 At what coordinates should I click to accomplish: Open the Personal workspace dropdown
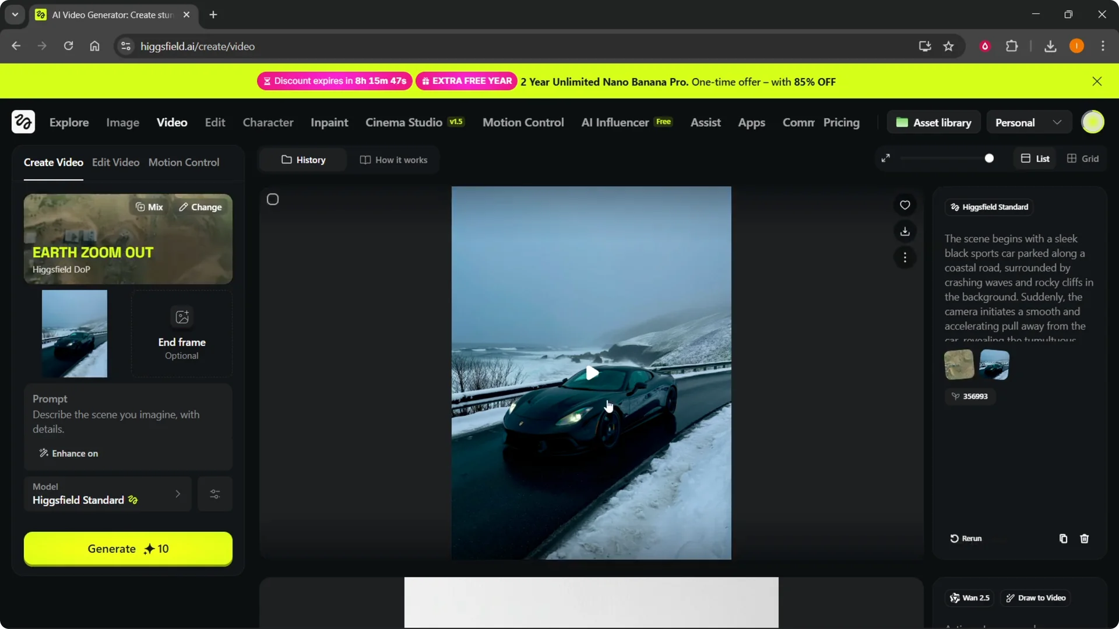1028,122
